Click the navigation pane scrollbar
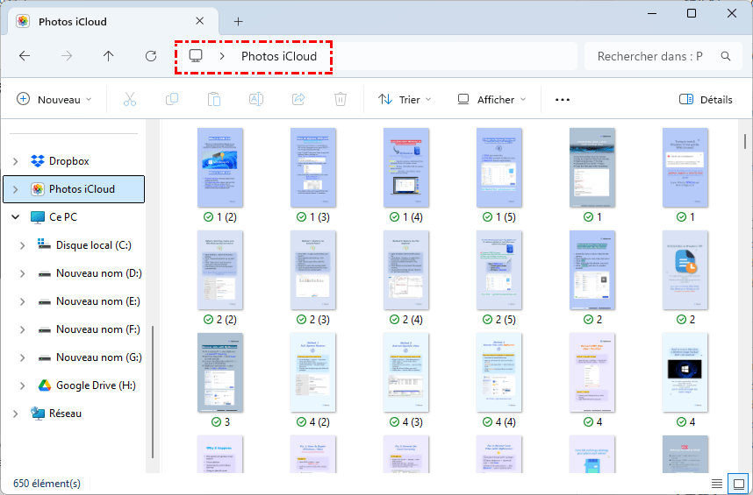This screenshot has width=753, height=495. point(152,392)
